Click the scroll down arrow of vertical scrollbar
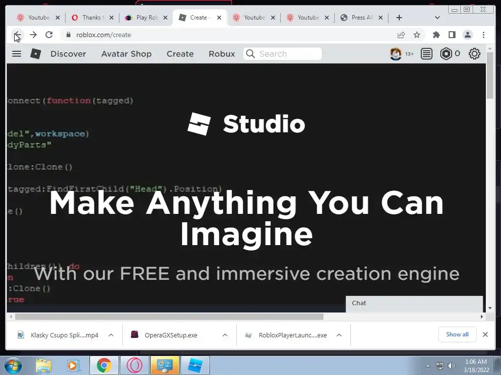 490,308
